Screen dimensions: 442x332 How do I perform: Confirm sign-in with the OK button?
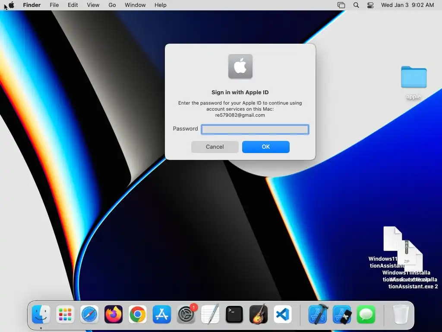tap(266, 147)
